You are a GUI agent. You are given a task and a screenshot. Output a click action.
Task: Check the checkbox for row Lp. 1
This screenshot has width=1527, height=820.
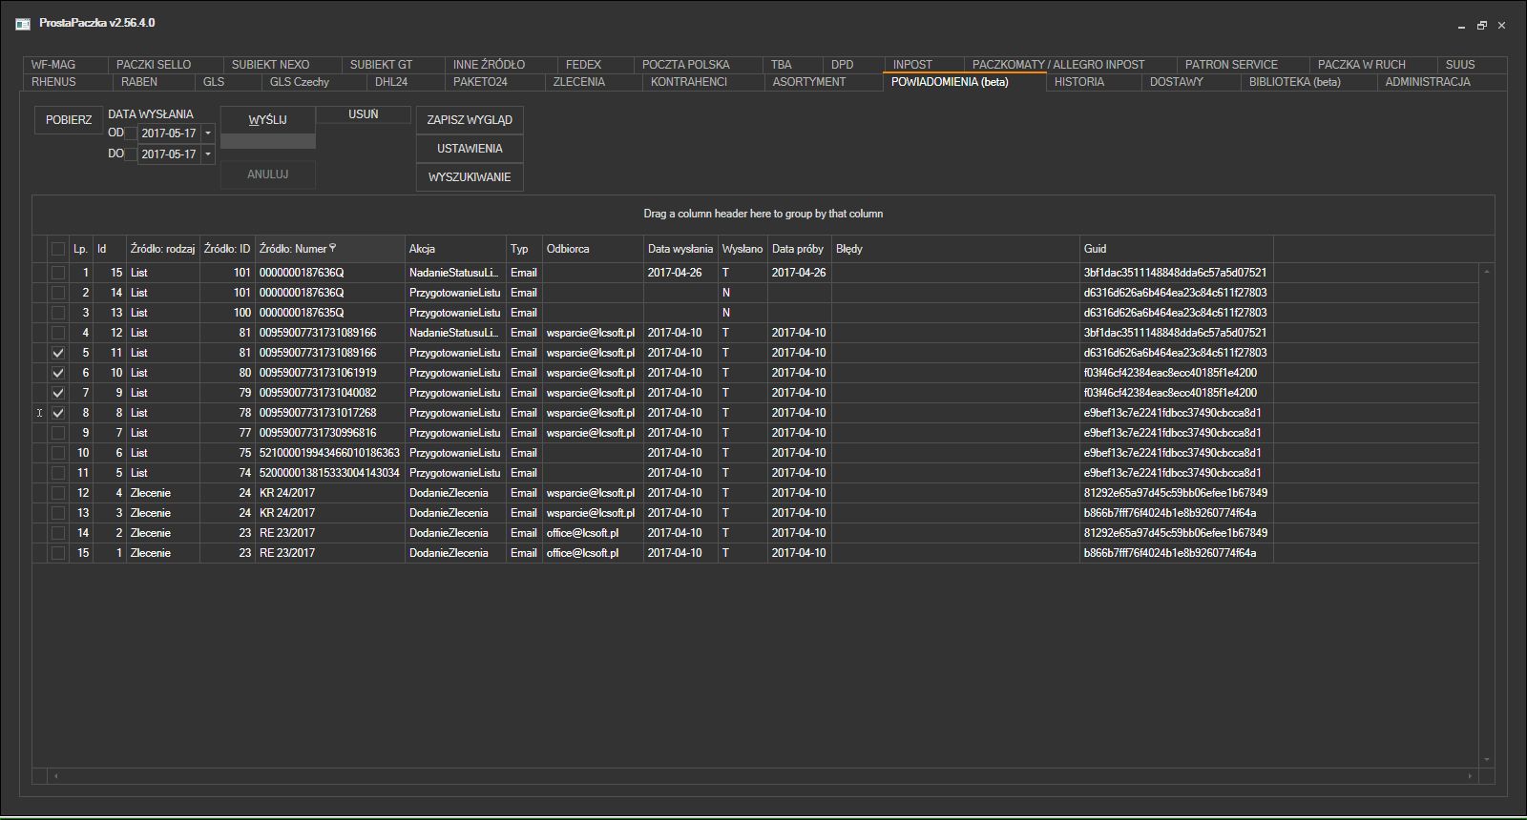(x=58, y=273)
